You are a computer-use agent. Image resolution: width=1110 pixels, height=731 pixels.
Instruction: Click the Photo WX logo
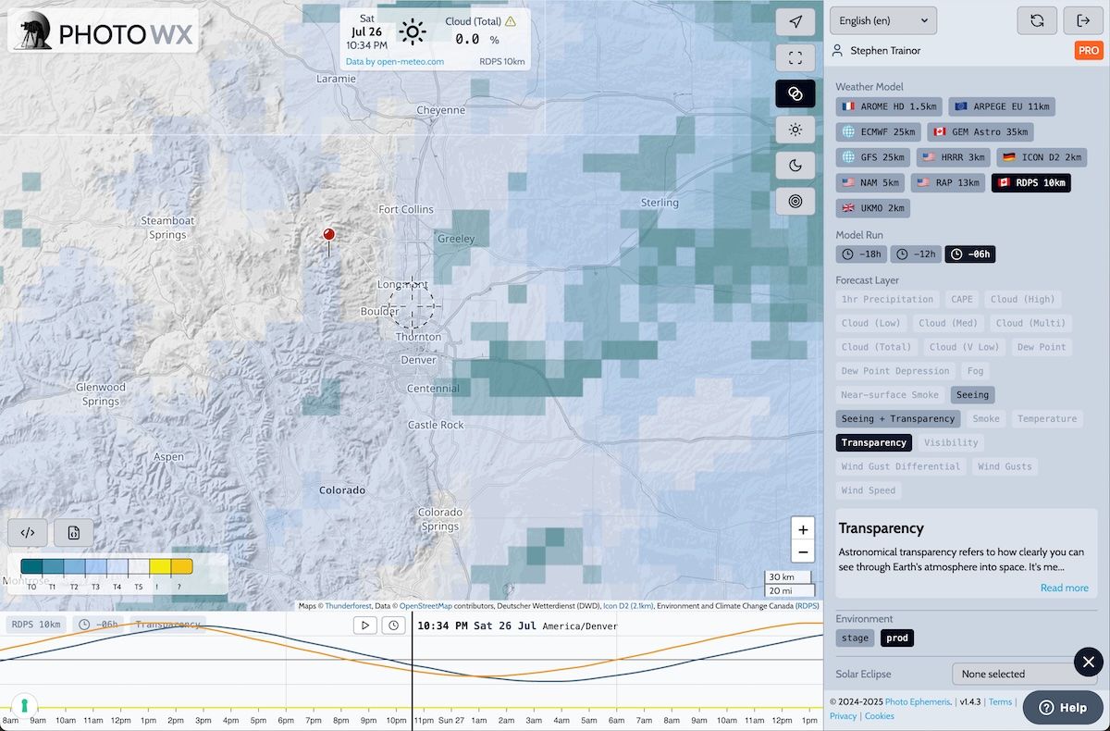(104, 31)
